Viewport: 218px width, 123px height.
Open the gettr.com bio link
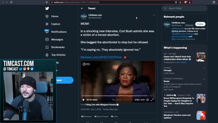click(x=183, y=39)
